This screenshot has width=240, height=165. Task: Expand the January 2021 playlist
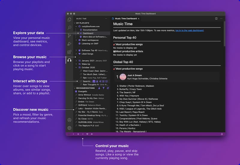pos(76,61)
